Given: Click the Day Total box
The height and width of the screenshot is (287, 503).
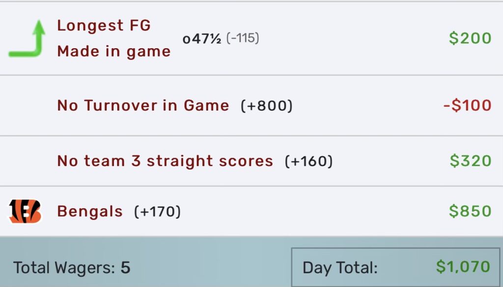Looking at the screenshot, I should 395,267.
